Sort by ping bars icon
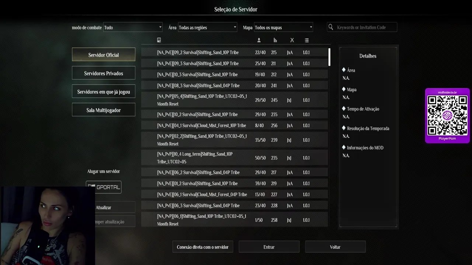 coord(275,40)
